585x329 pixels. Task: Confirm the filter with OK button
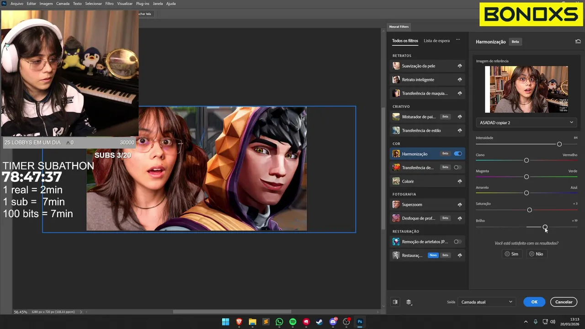point(534,302)
